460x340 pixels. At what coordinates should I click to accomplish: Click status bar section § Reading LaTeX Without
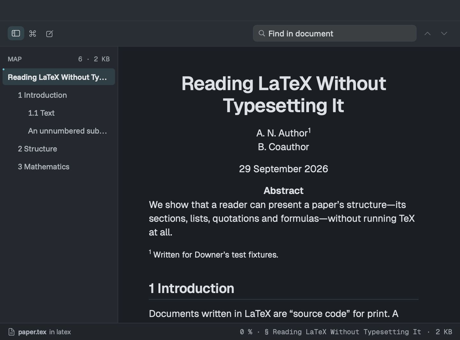(343, 332)
